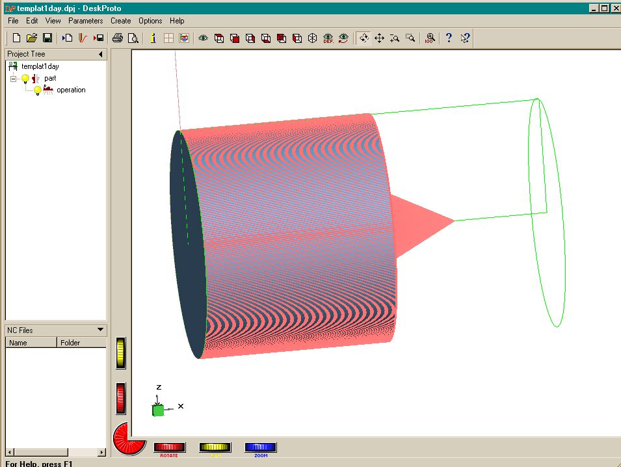Image resolution: width=621 pixels, height=467 pixels.
Task: Click the blue Help question mark icon
Action: pos(449,38)
